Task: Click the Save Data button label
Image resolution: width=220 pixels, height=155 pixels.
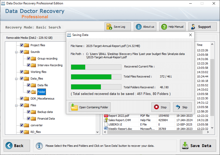Action: (201, 146)
